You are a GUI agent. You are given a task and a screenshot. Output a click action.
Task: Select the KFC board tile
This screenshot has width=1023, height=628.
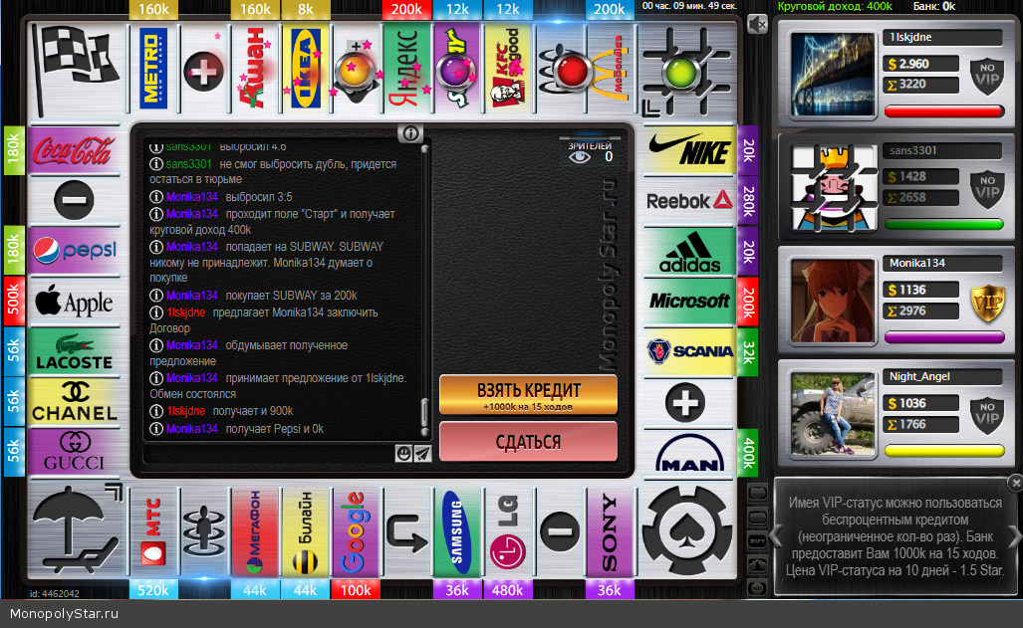click(508, 69)
